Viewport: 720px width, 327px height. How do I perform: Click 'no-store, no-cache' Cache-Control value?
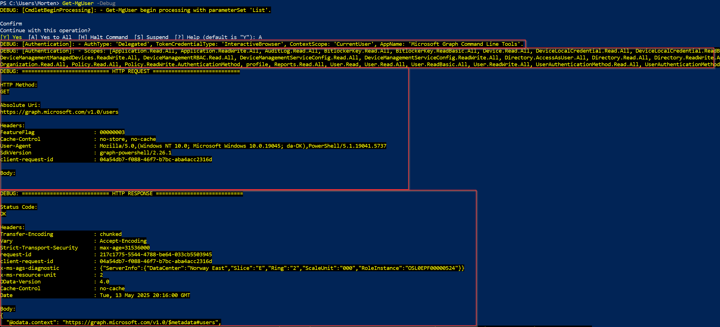[128, 139]
